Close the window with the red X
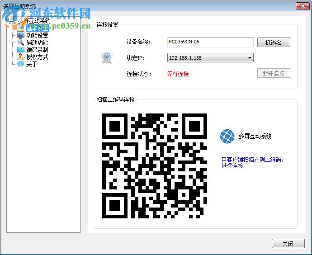 pos(303,6)
